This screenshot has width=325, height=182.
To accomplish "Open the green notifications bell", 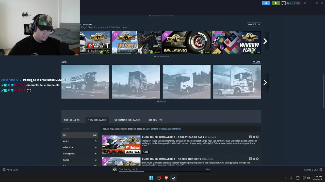I will [276, 3].
